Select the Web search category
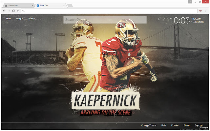The height and width of the screenshot is (131, 210). pos(8,19)
